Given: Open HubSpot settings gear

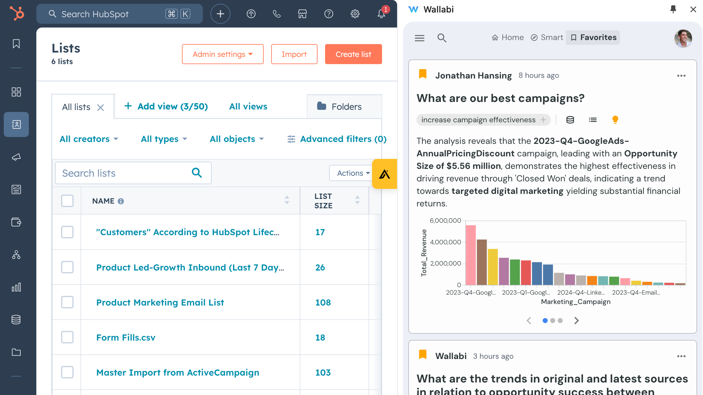Looking at the screenshot, I should [355, 14].
